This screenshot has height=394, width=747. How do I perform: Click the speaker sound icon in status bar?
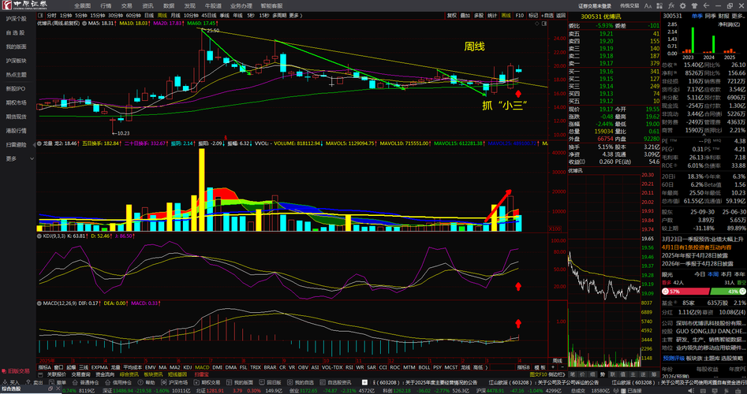tap(691, 390)
